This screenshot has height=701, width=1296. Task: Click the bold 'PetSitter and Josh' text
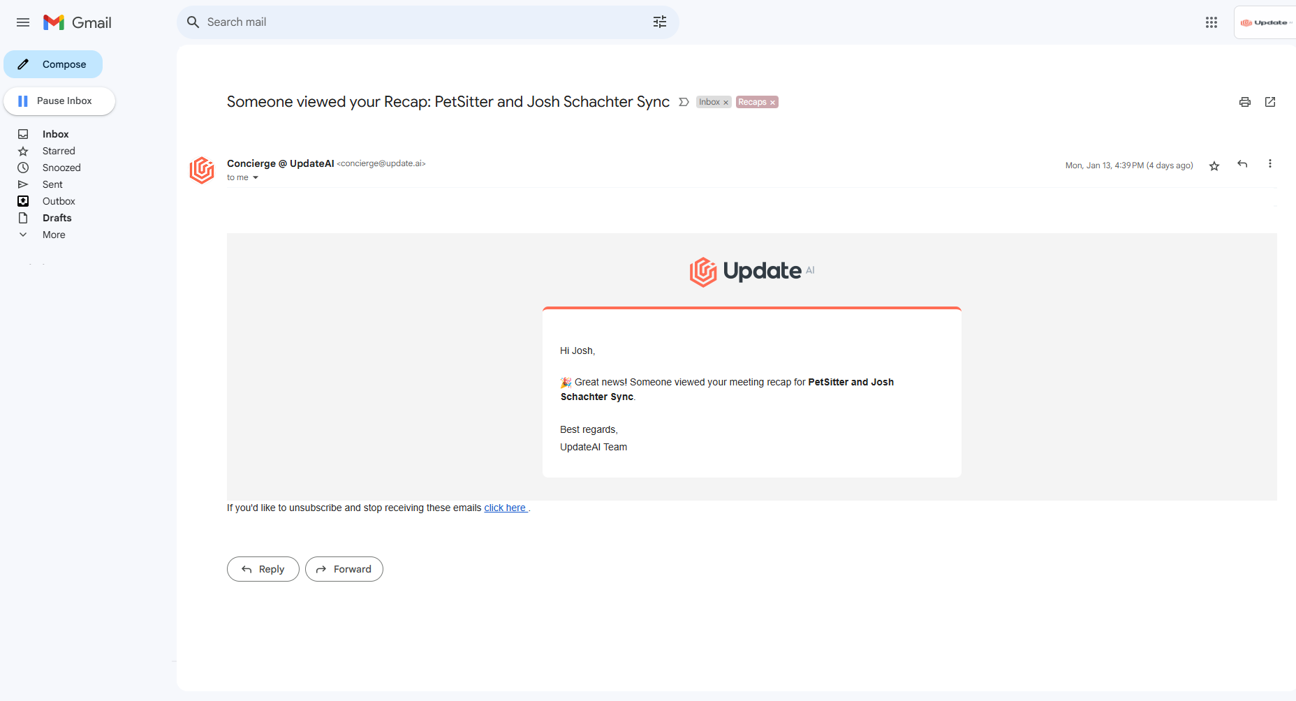[x=851, y=382]
